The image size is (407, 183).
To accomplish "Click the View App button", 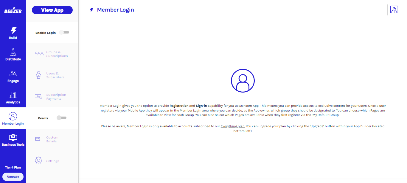I will [52, 10].
